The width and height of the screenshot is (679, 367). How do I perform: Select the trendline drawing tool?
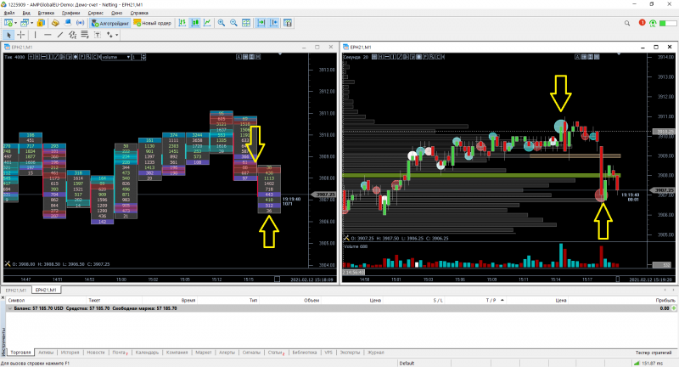point(60,35)
